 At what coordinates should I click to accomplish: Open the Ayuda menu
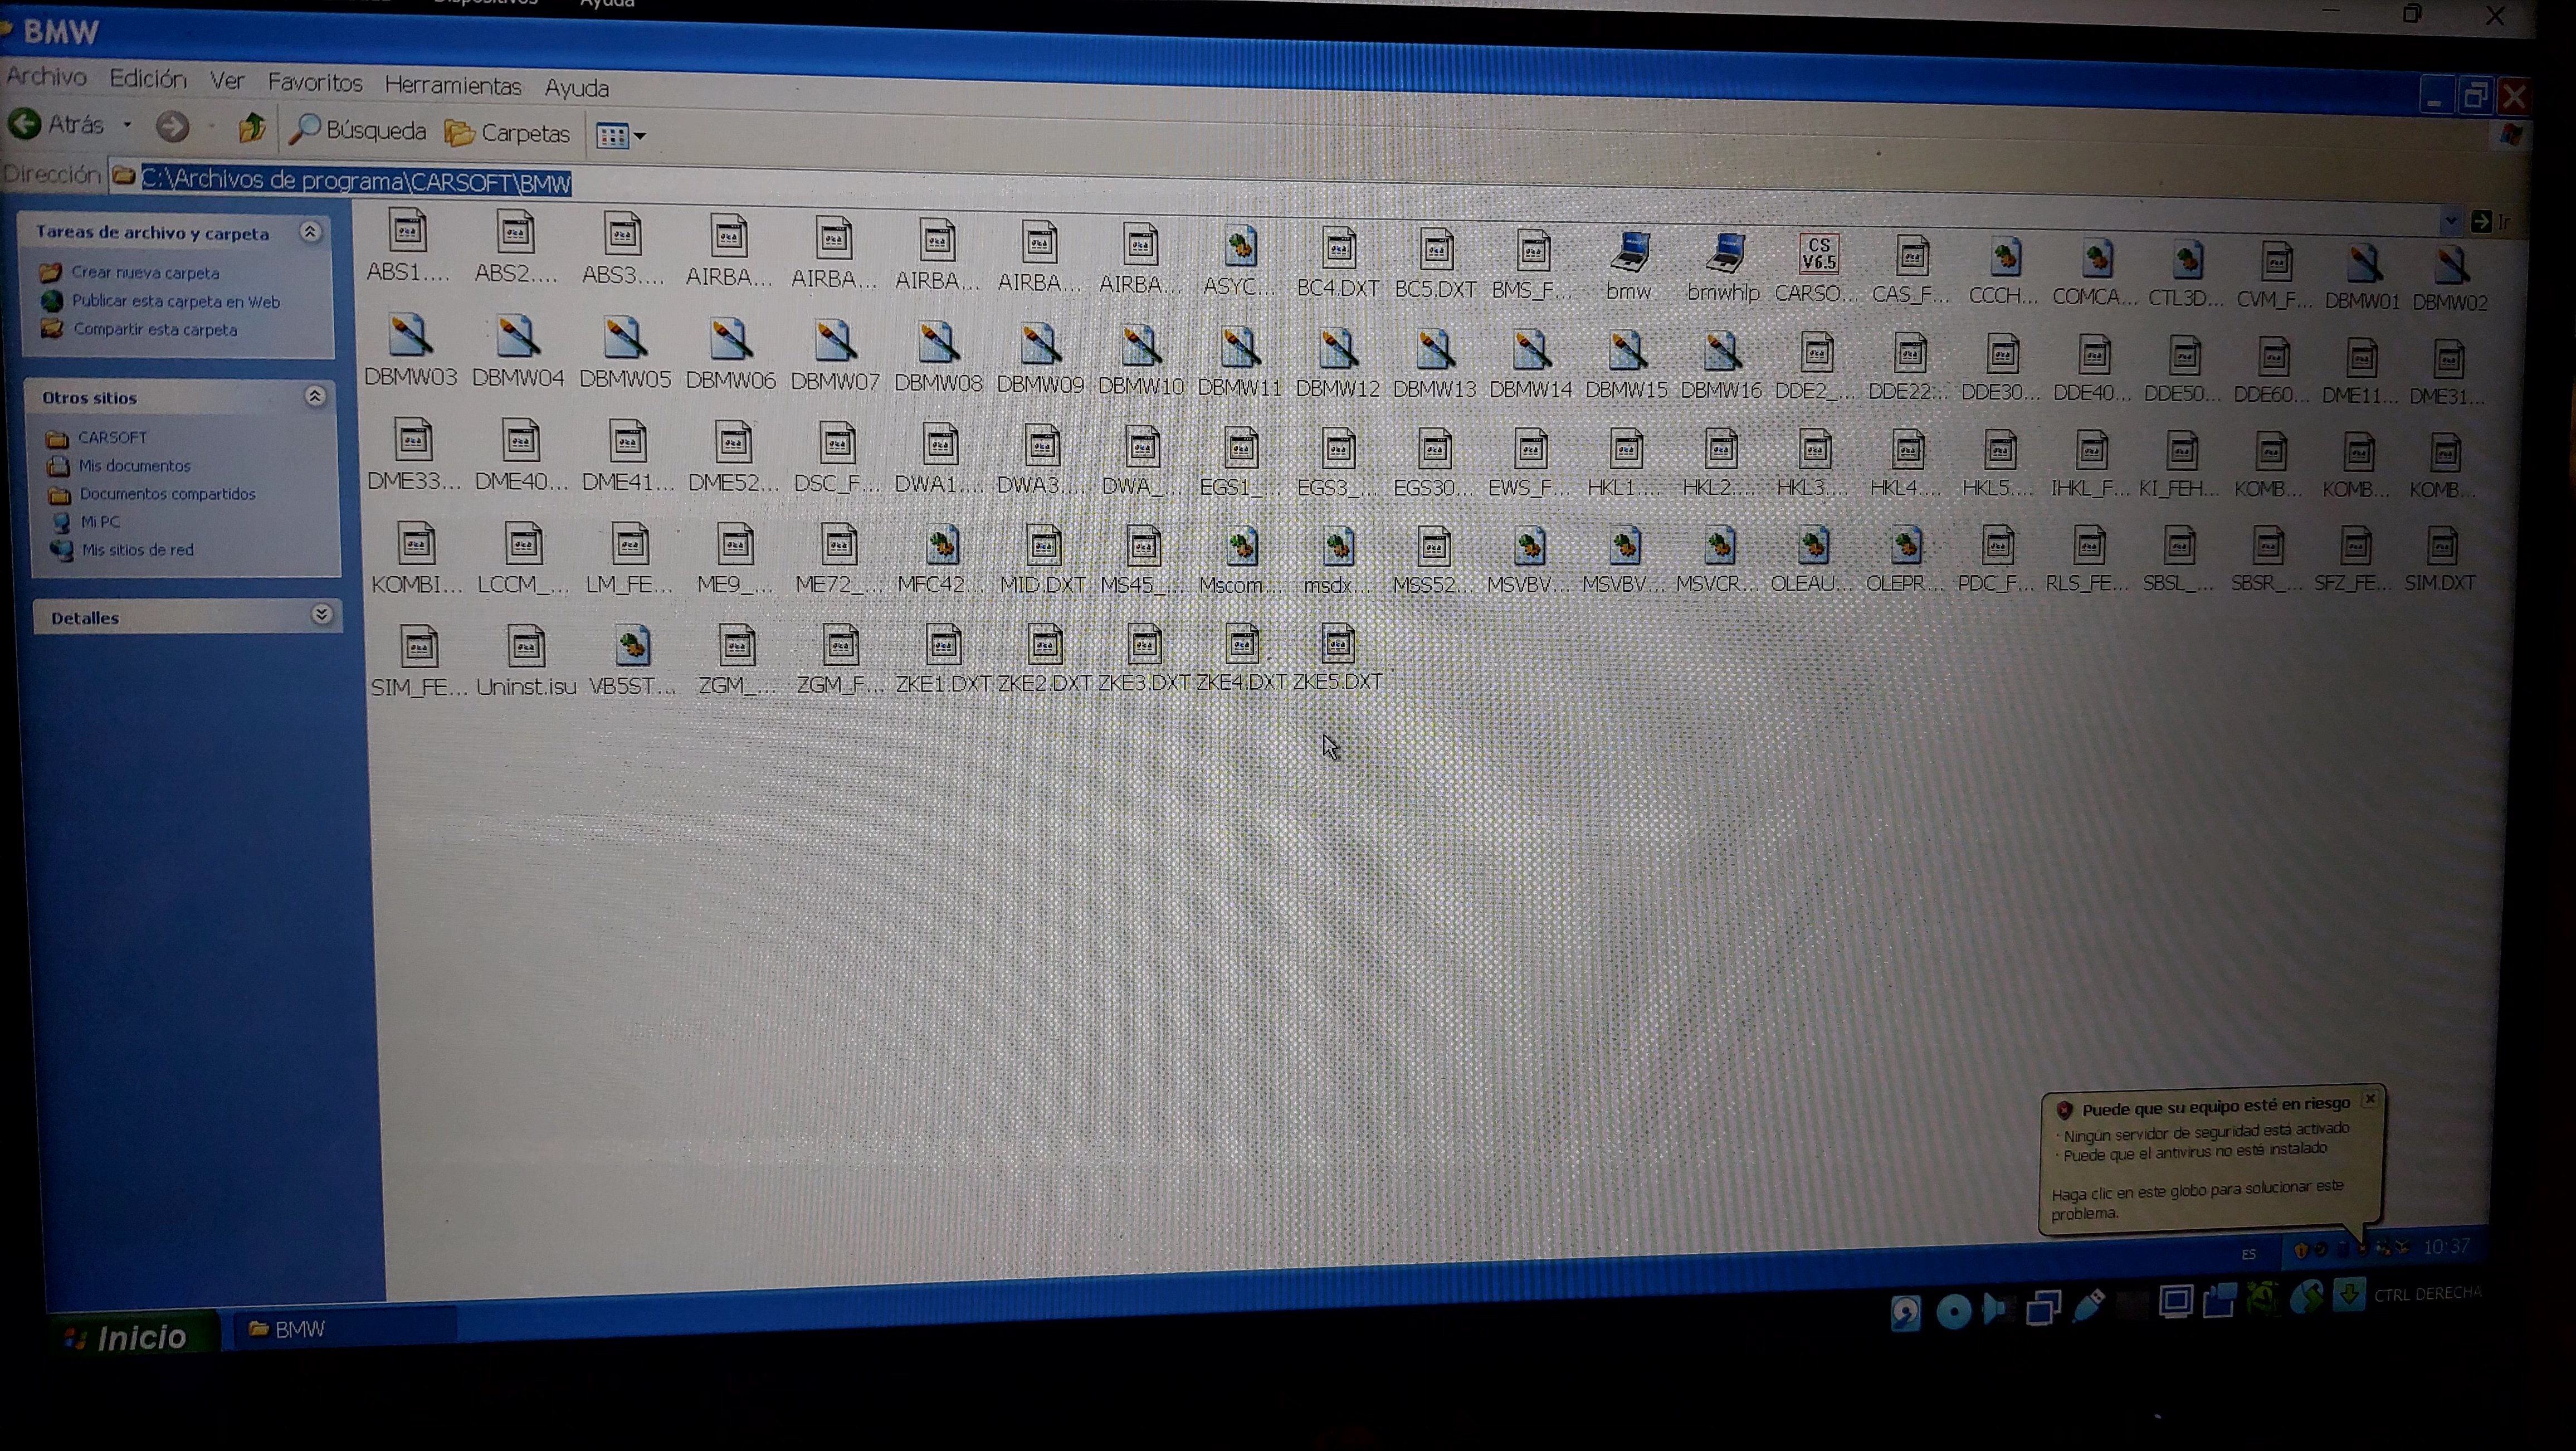click(x=577, y=88)
